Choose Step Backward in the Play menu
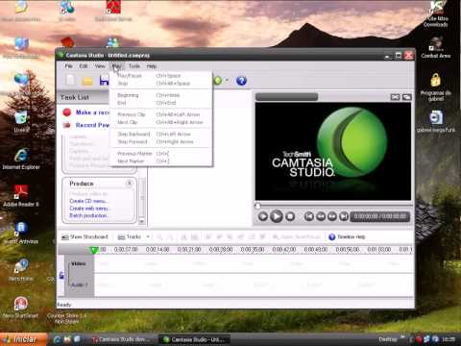This screenshot has width=461, height=346. (x=161, y=134)
